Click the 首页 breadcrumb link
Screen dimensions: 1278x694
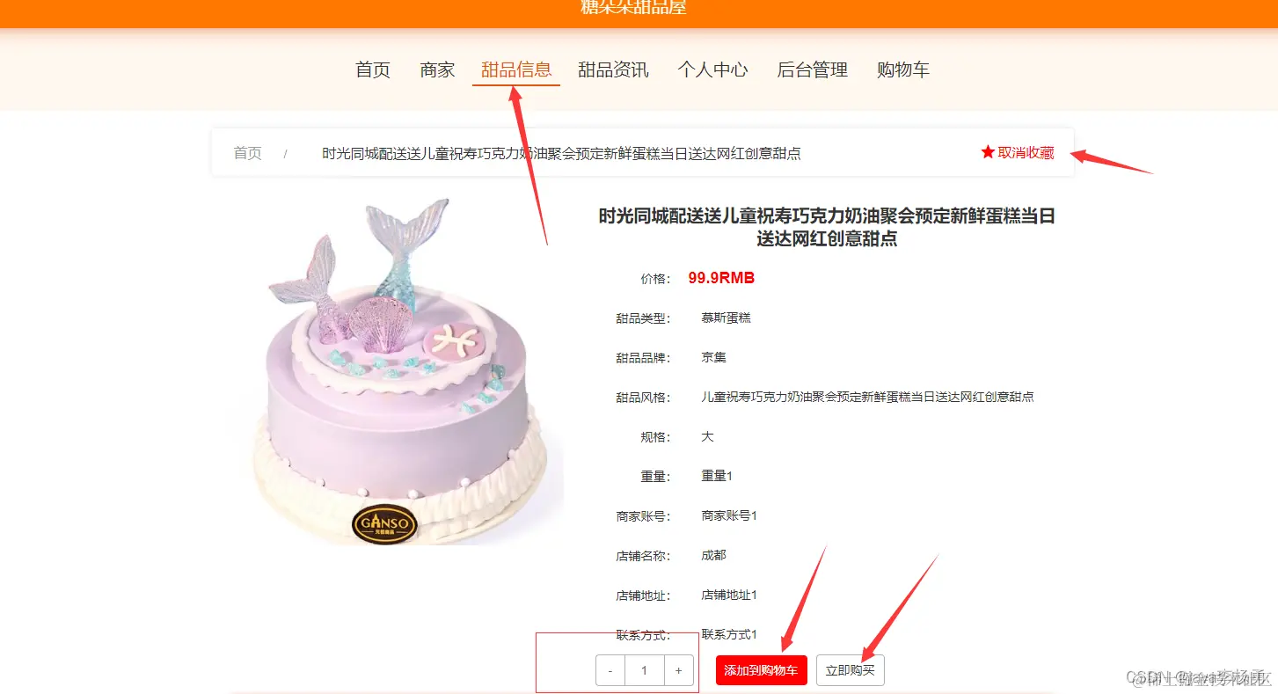(x=247, y=153)
